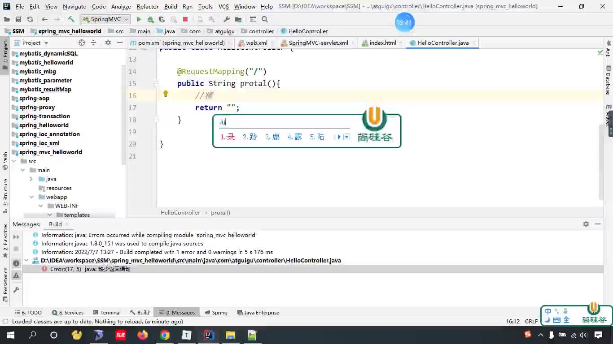
Task: Click the Synchronize refresh icon
Action: pyautogui.click(x=30, y=19)
